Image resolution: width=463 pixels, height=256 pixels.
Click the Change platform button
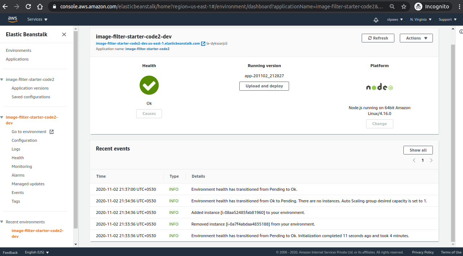(x=379, y=124)
